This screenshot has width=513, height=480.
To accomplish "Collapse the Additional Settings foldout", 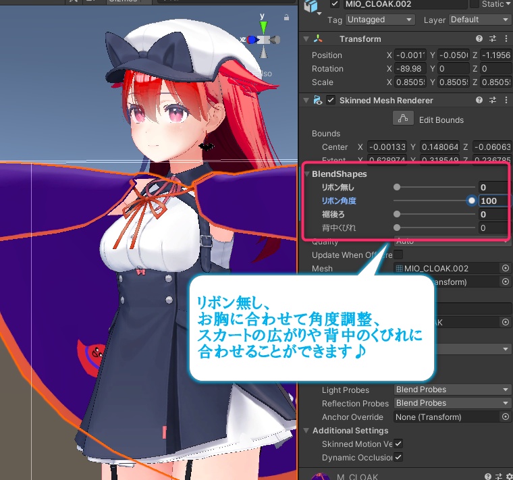I will click(x=306, y=430).
